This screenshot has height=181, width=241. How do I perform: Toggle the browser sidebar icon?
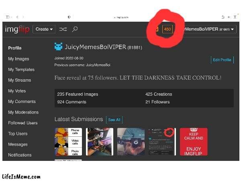8,17
